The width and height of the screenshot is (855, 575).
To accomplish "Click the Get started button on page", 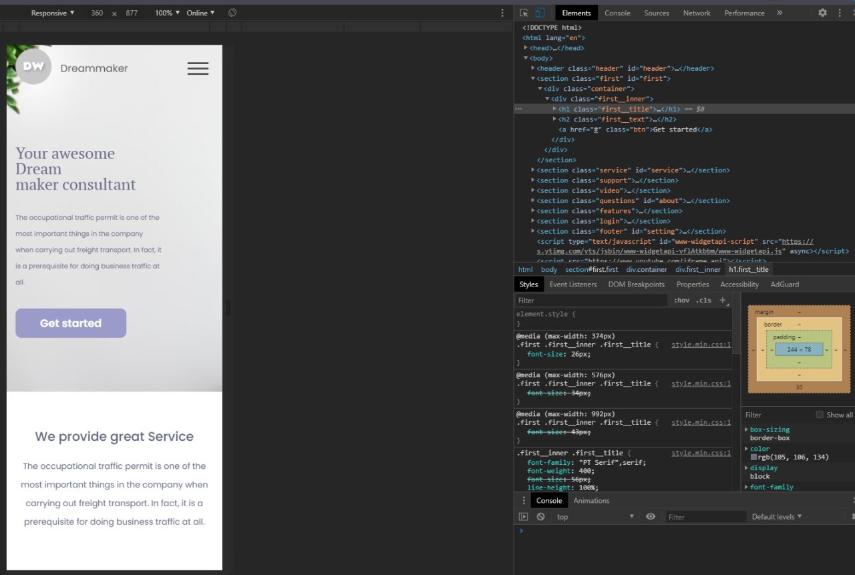I will point(71,323).
